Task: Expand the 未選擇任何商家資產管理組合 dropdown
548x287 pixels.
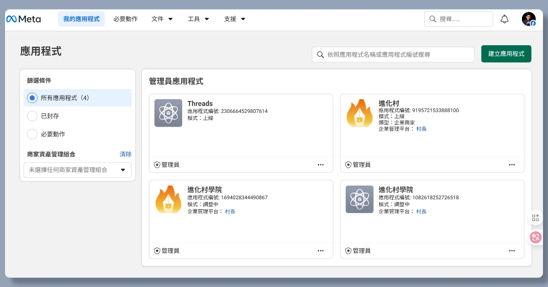Action: point(78,170)
